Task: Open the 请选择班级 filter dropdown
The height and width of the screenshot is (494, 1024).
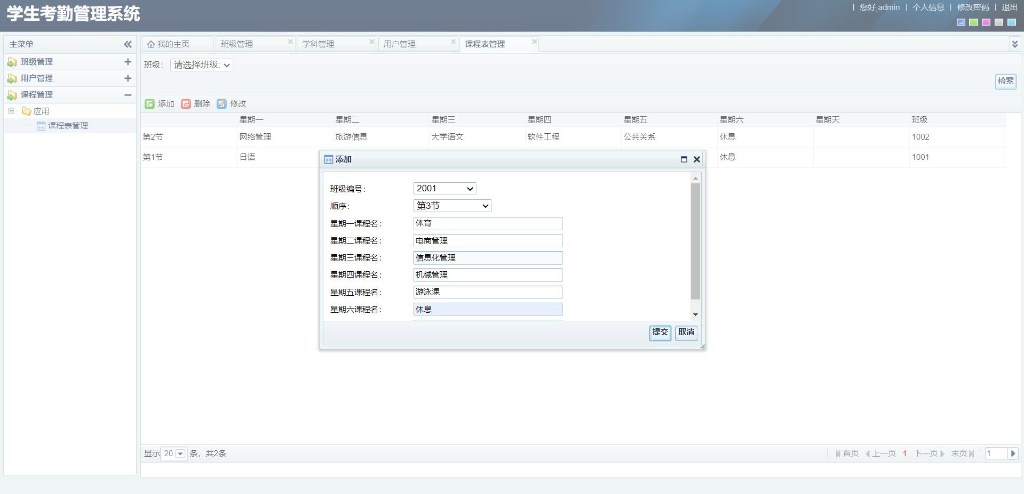Action: pos(202,65)
